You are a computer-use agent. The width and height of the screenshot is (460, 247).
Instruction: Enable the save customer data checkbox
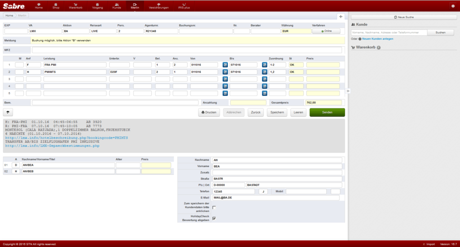coord(214,207)
